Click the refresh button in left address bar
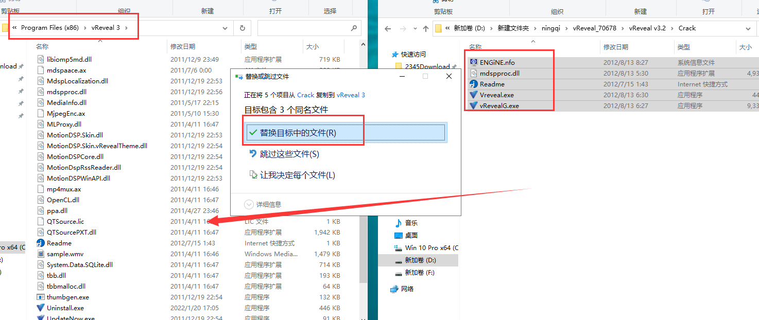Screen dimensions: 759x320 242,28
